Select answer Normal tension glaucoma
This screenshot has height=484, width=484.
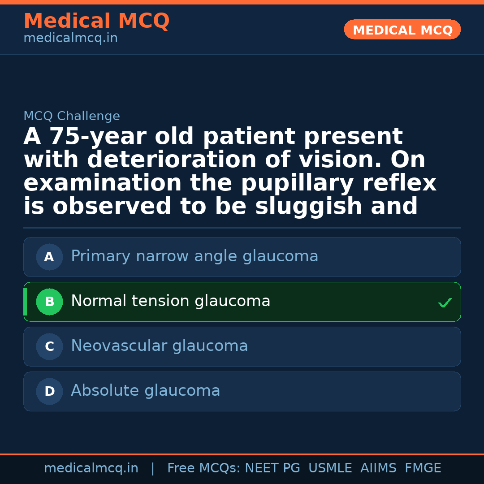(171, 301)
